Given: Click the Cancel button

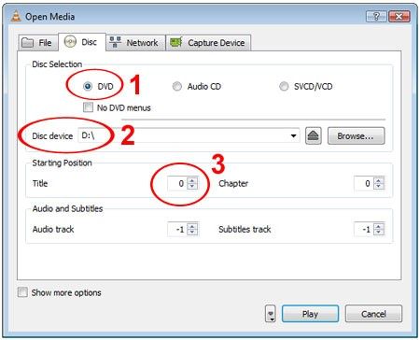Looking at the screenshot, I should point(373,314).
